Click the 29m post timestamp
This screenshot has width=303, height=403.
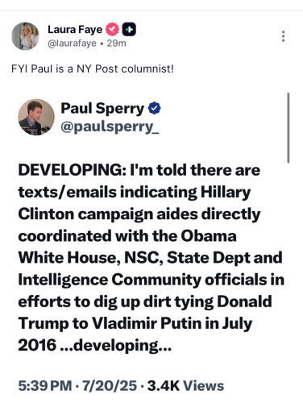coord(116,44)
